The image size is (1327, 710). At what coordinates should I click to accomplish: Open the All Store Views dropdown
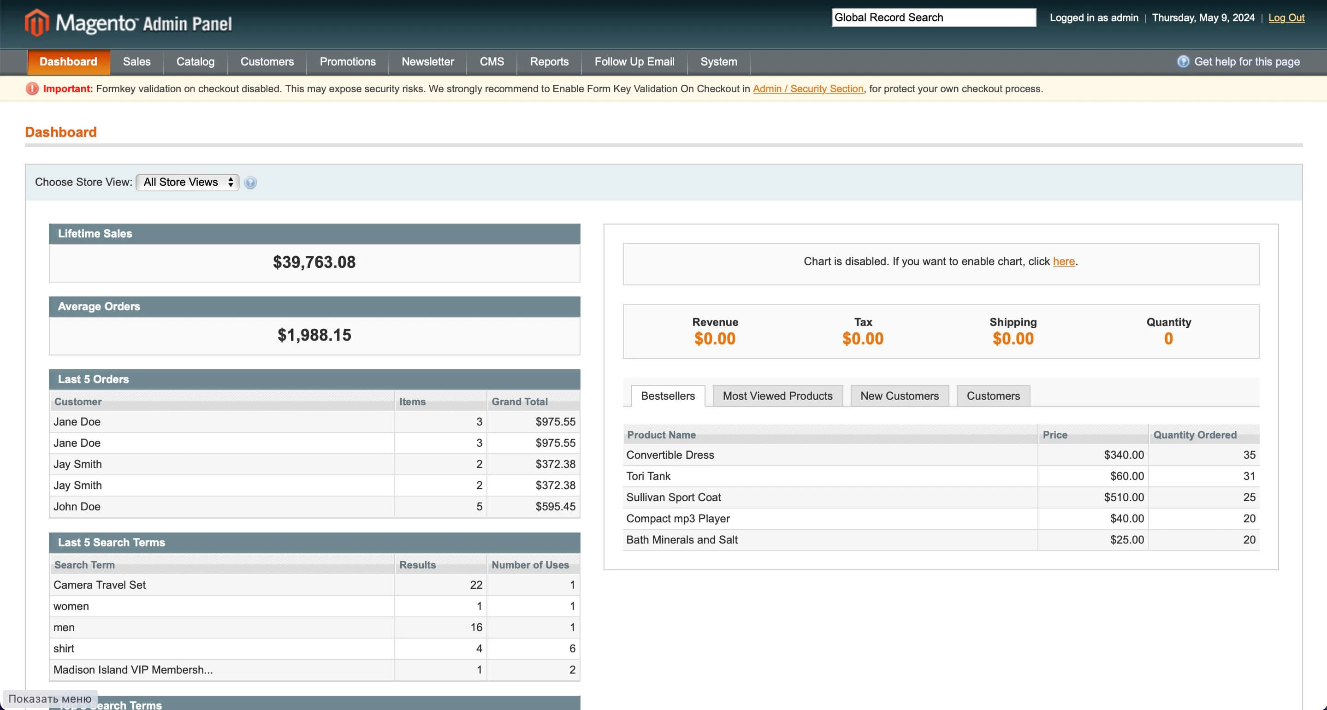pos(187,182)
